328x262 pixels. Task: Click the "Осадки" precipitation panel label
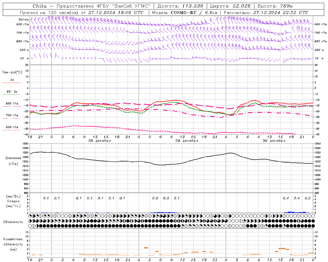pyautogui.click(x=13, y=201)
